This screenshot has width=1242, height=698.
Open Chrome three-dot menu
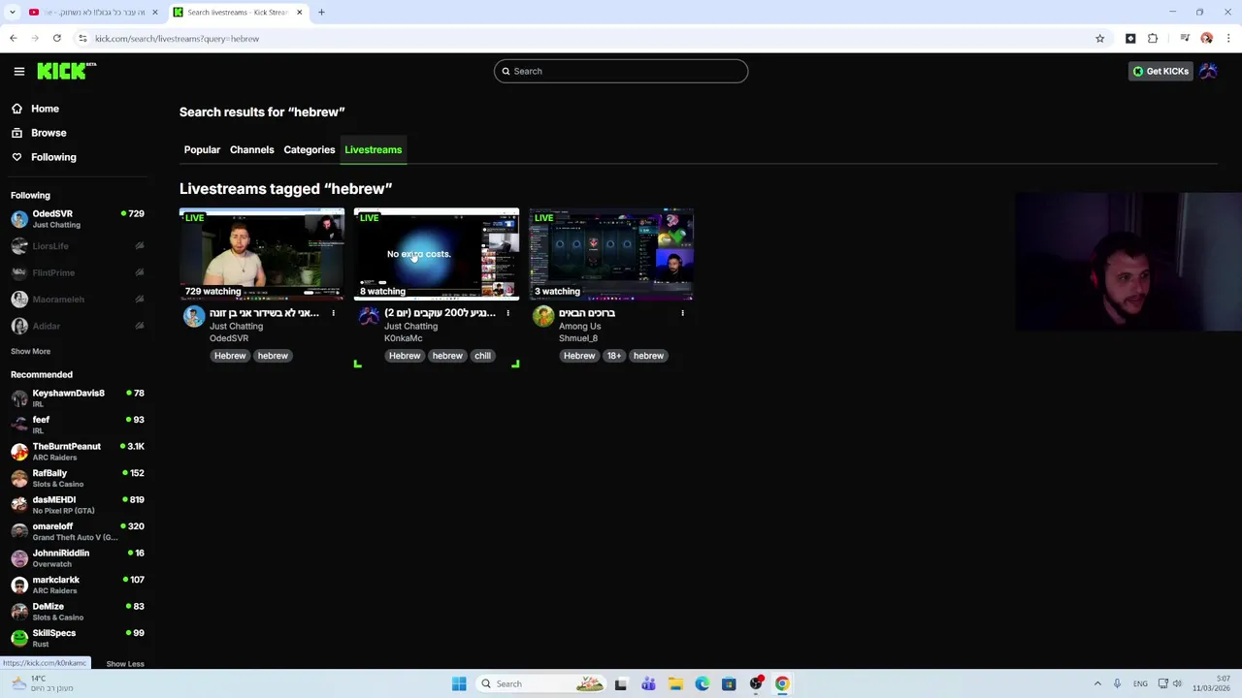[x=1228, y=39]
